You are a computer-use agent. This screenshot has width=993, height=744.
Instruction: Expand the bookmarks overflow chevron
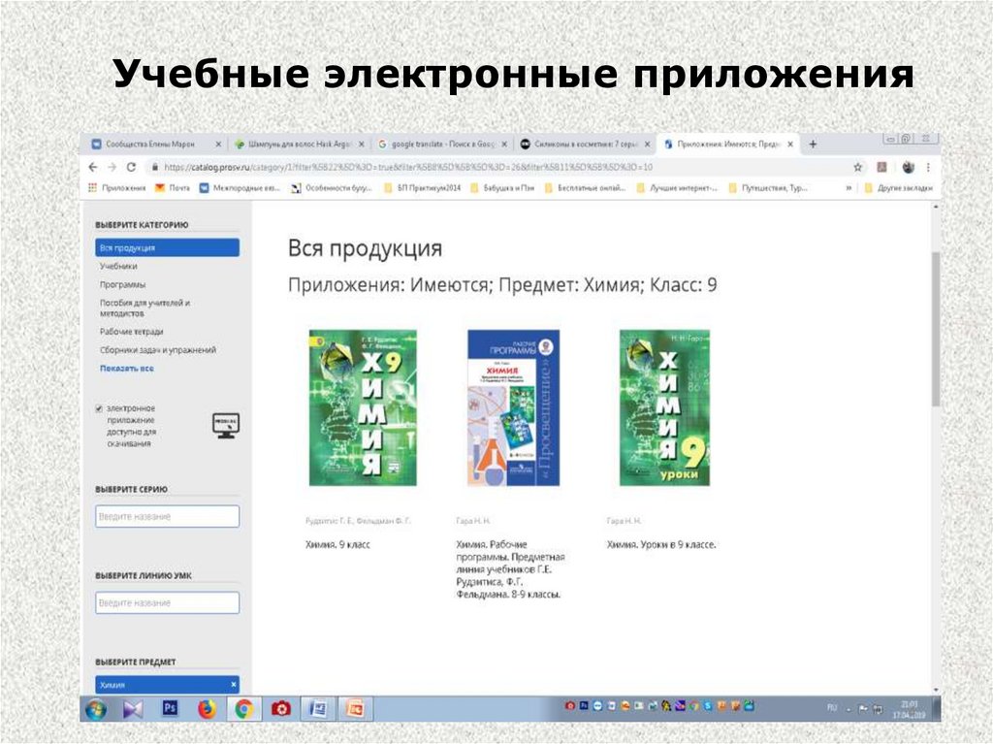[849, 188]
